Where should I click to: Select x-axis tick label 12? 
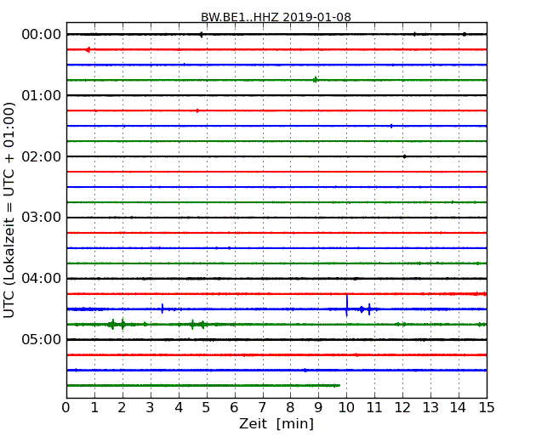[402, 407]
